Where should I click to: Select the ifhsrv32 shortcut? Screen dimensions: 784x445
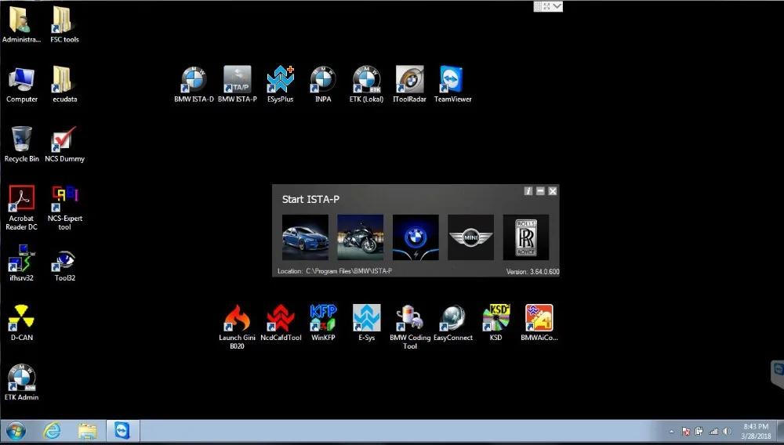tap(21, 263)
